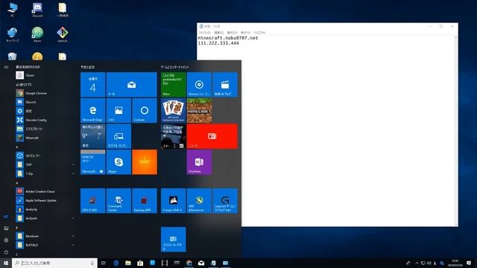Image resolution: width=477 pixels, height=268 pixels.
Task: Open the Logicool gaming software tile
Action: point(225,201)
